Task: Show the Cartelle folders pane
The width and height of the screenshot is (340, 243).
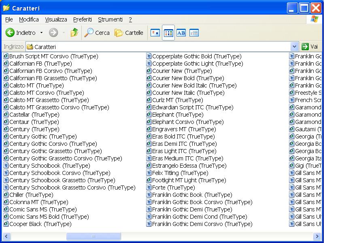Action: (129, 33)
